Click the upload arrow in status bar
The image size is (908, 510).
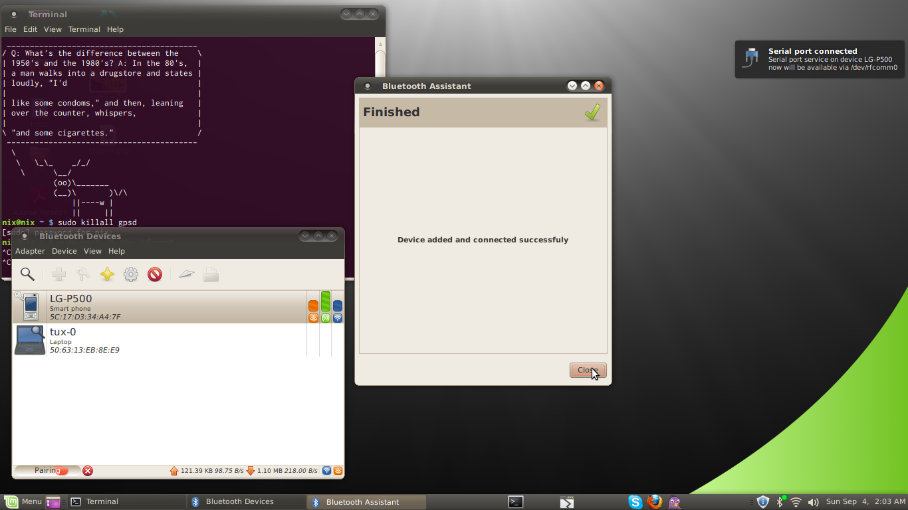(174, 471)
